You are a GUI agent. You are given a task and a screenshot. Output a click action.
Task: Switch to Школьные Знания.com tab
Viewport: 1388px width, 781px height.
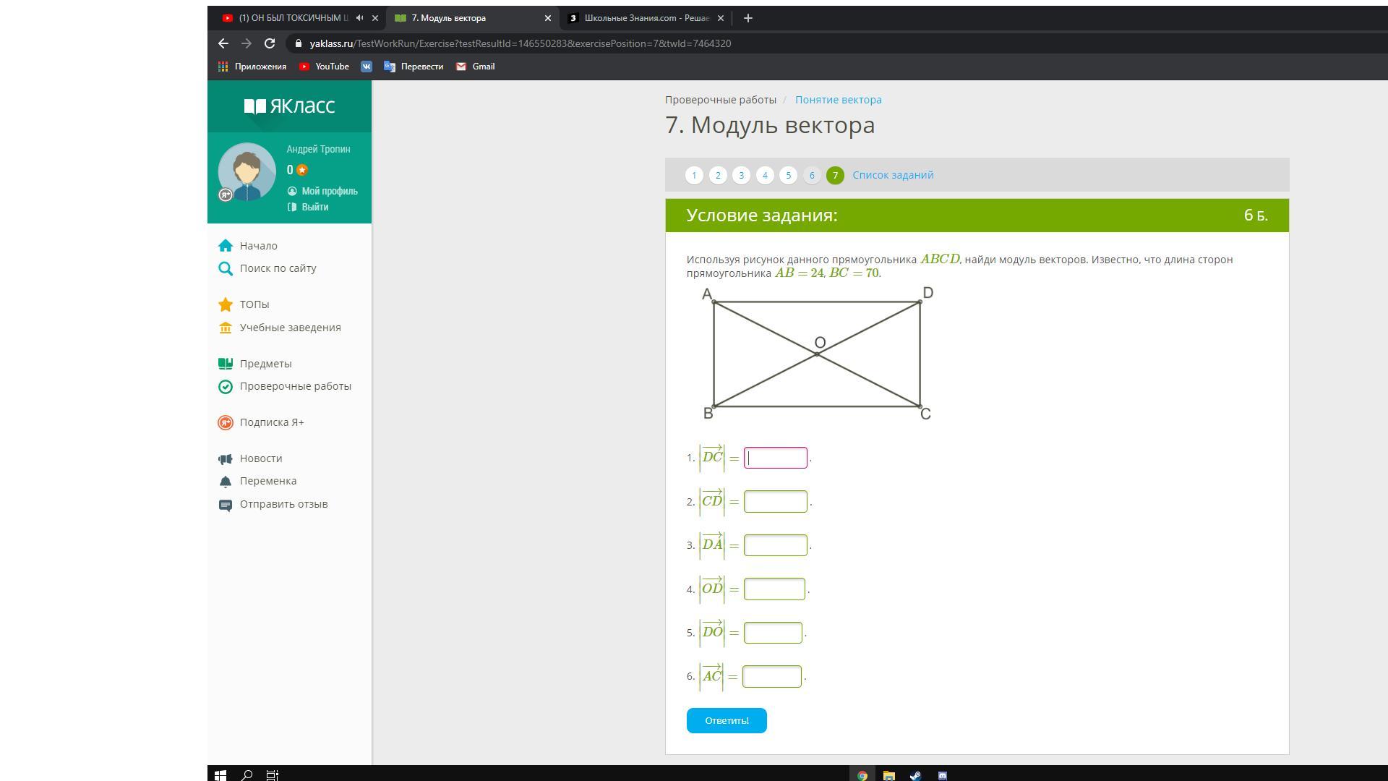(646, 18)
